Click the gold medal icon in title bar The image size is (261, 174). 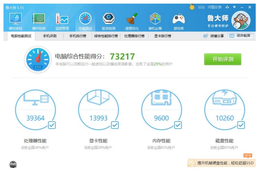click(192, 7)
